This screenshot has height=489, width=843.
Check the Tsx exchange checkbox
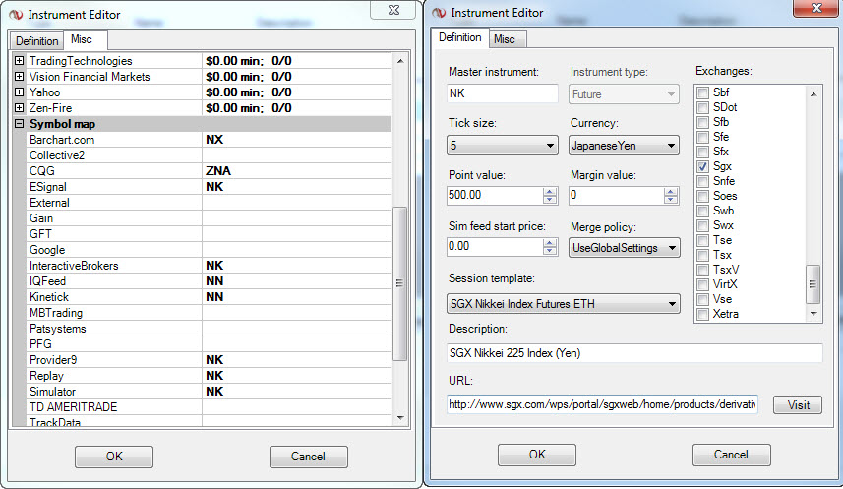pyautogui.click(x=702, y=255)
